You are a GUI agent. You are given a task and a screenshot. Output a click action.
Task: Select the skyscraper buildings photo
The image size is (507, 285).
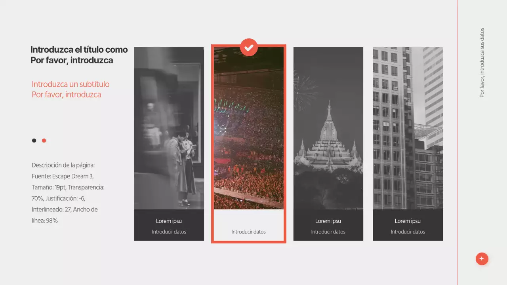pyautogui.click(x=408, y=128)
